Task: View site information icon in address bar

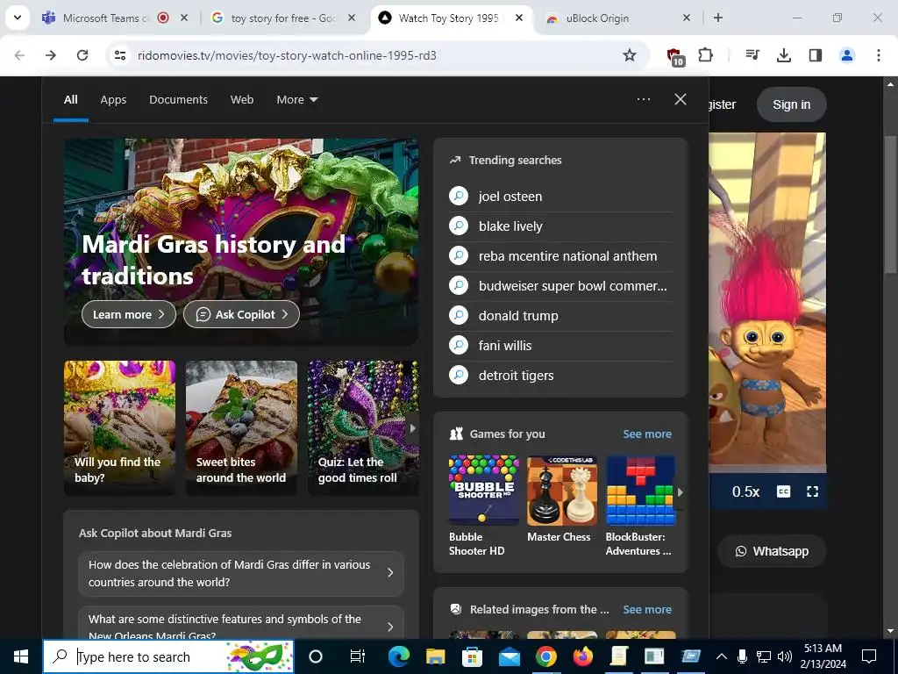Action: click(x=119, y=55)
